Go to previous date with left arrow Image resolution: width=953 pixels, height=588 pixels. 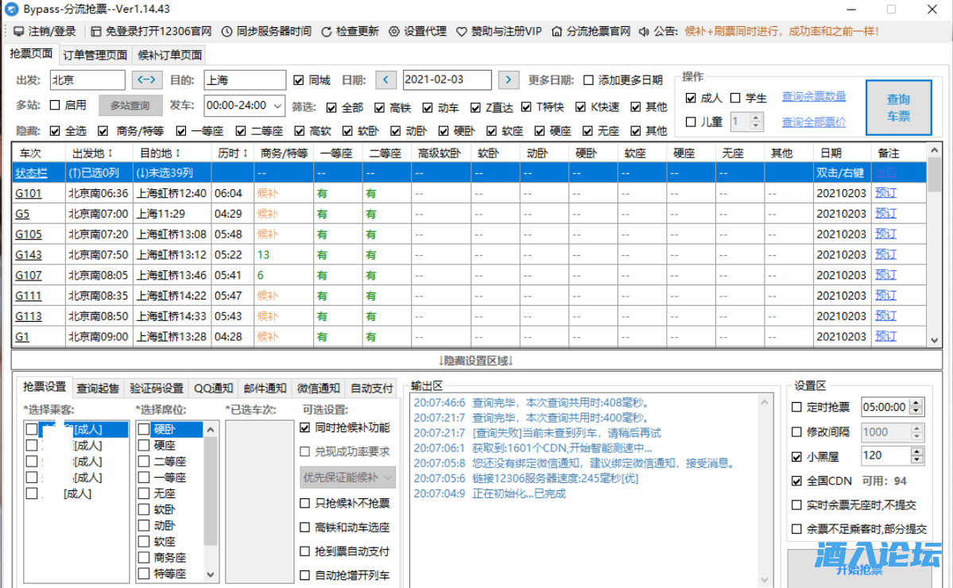coord(385,80)
